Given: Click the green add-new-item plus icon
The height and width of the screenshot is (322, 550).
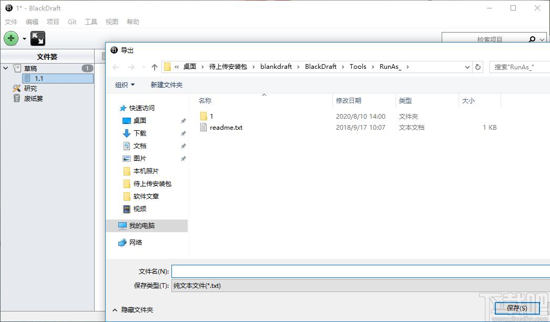Looking at the screenshot, I should coord(11,38).
